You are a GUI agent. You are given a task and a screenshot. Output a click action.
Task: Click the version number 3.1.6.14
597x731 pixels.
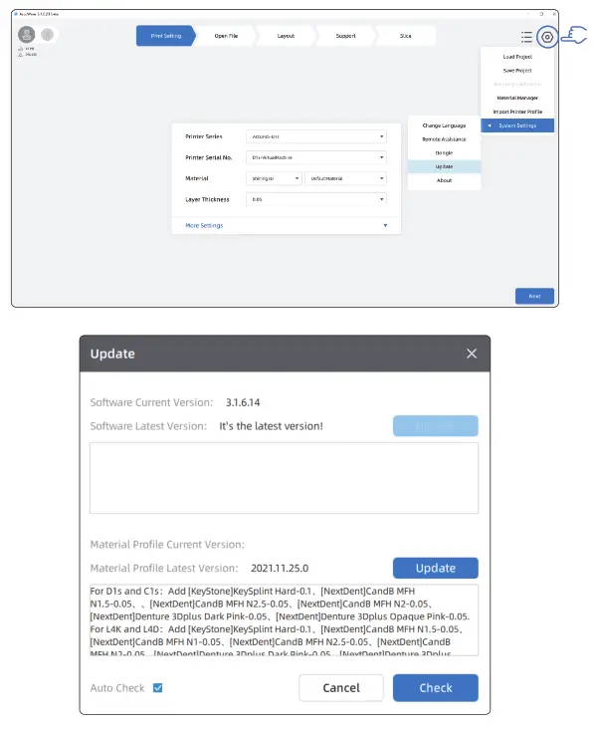tap(243, 402)
